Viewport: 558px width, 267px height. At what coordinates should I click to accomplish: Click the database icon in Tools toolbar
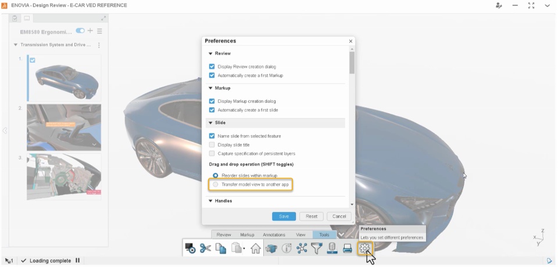(332, 248)
